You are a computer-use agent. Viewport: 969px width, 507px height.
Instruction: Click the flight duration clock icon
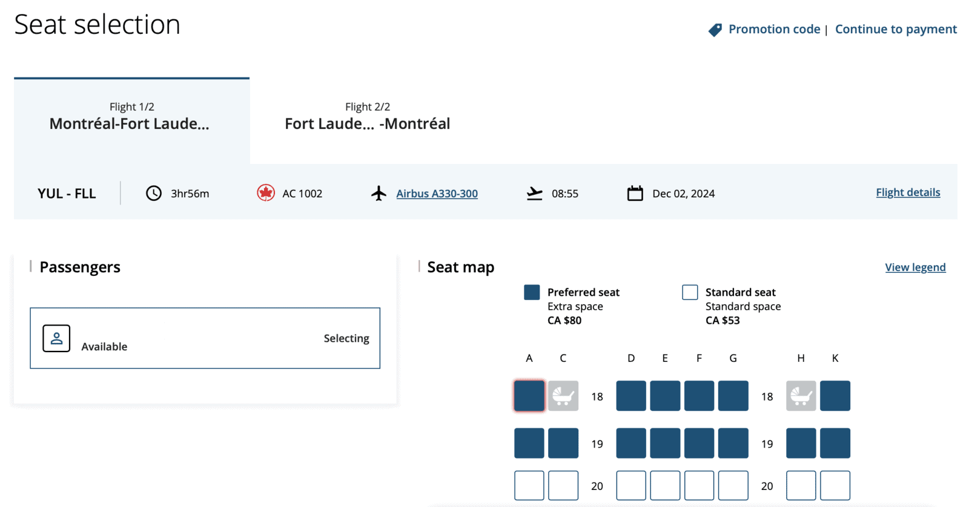(x=153, y=193)
